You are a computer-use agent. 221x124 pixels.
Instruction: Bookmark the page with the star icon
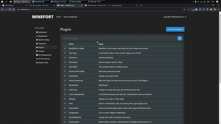(188, 9)
